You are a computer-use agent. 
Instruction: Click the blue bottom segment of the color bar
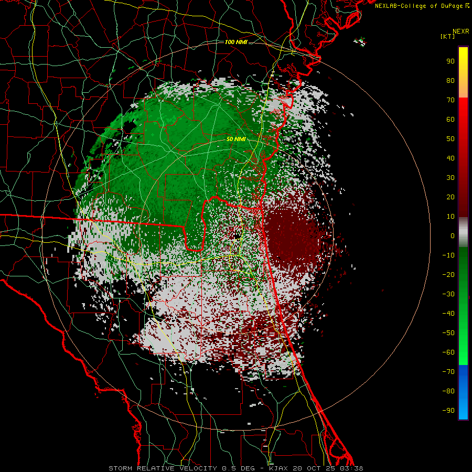point(463,392)
